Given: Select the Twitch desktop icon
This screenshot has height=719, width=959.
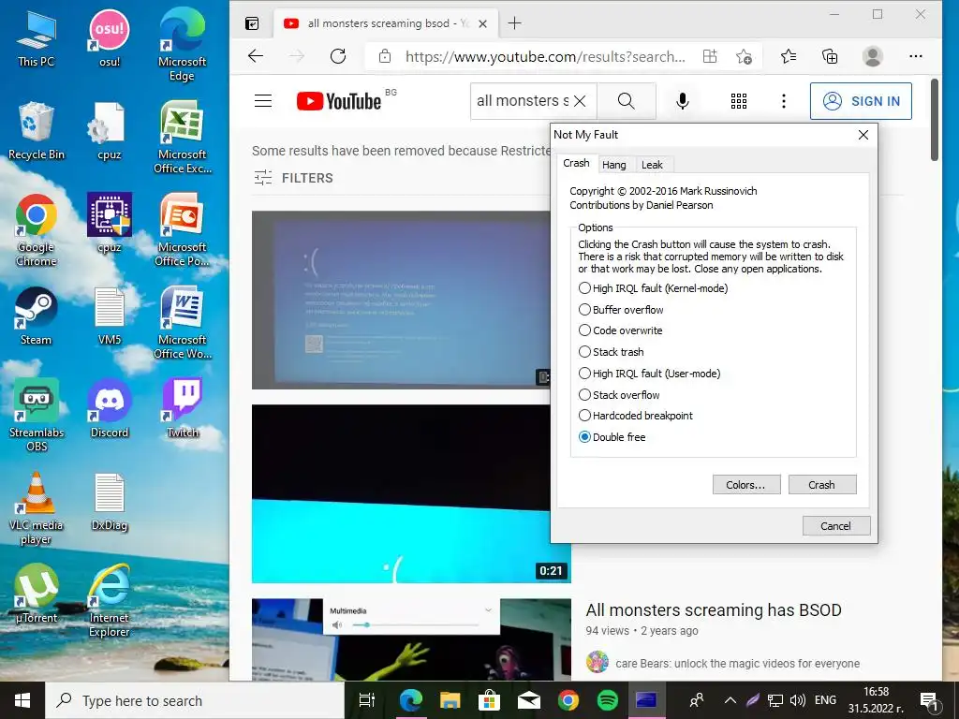Looking at the screenshot, I should [183, 409].
